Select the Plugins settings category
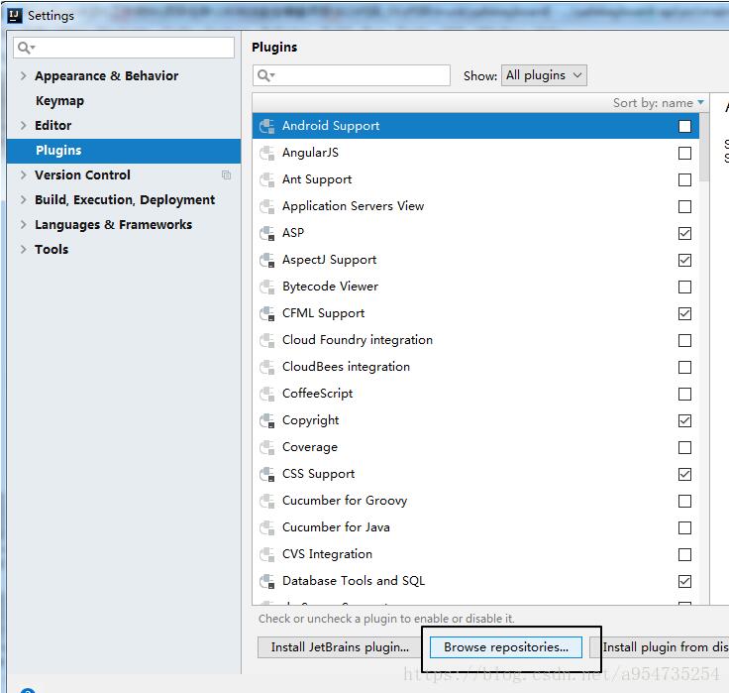This screenshot has height=693, width=729. (58, 151)
